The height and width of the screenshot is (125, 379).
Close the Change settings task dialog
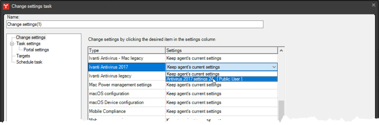click(x=373, y=5)
